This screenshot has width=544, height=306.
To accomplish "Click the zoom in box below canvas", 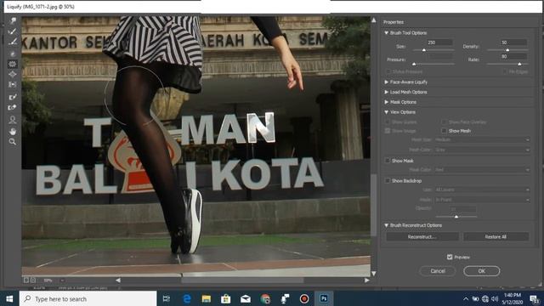I will [33, 280].
